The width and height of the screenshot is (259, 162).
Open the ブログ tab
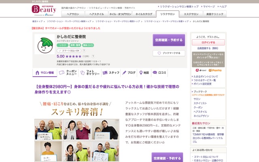tap(129, 72)
